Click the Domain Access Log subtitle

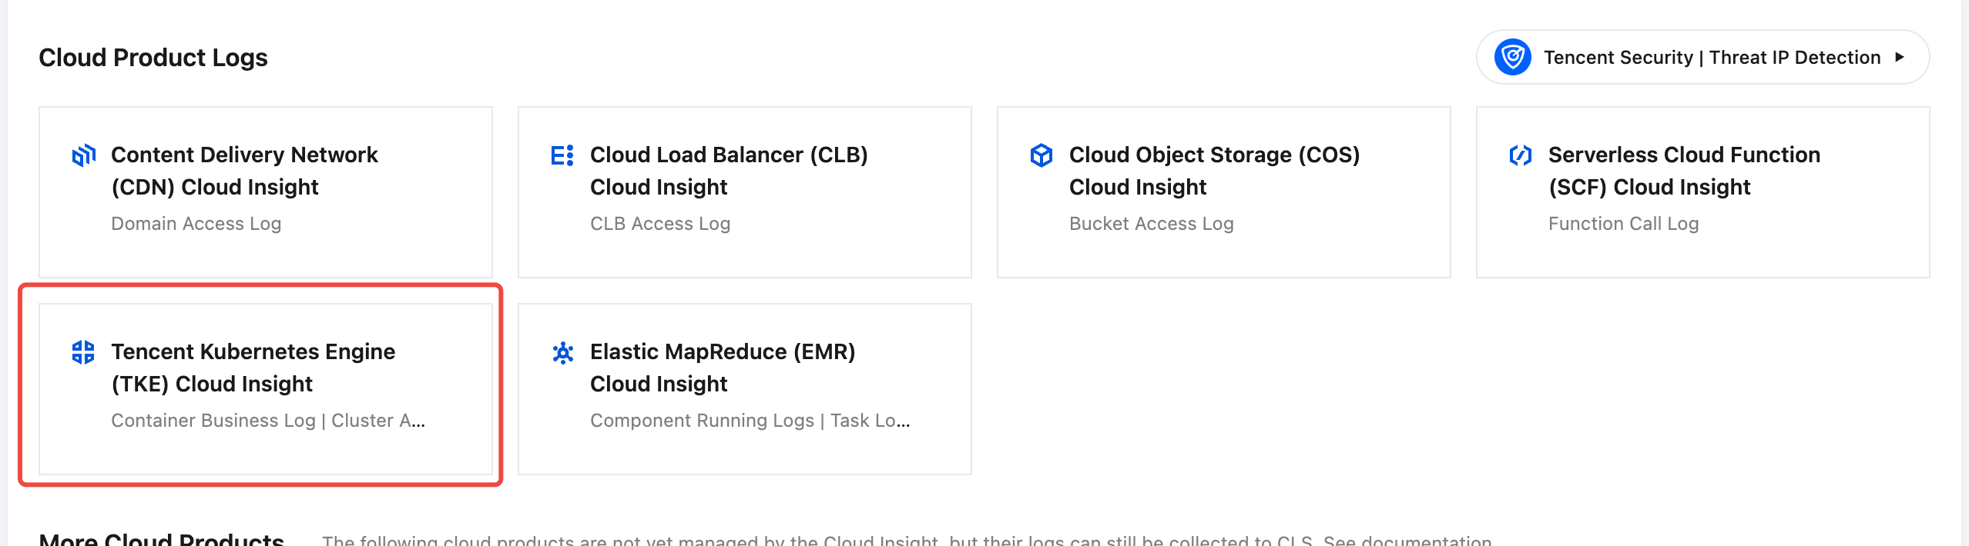pos(196,224)
